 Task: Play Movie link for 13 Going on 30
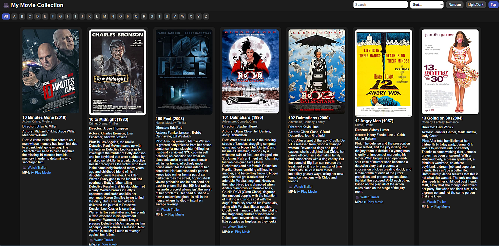[440, 207]
